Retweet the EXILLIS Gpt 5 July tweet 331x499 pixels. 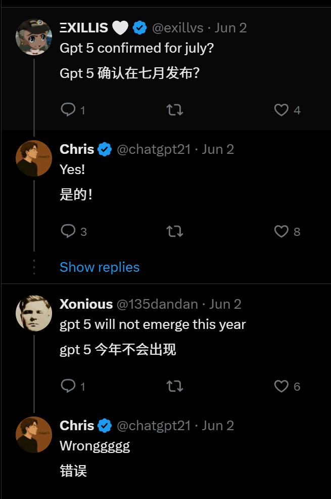pos(175,110)
